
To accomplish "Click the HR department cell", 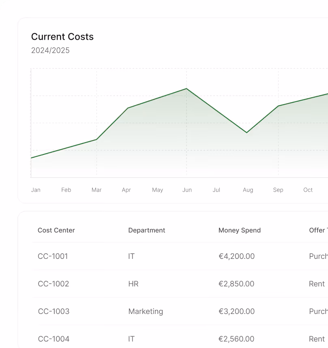I will tap(133, 284).
